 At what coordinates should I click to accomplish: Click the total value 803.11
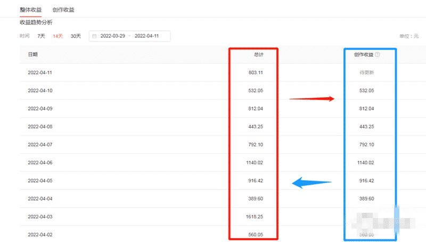click(x=256, y=72)
